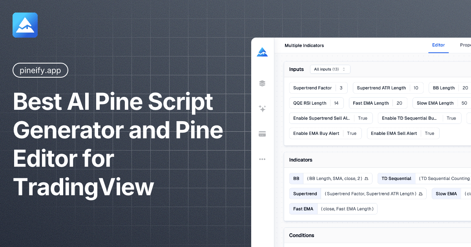Open the layers stack icon in the sidebar
The width and height of the screenshot is (471, 247).
pos(262,83)
